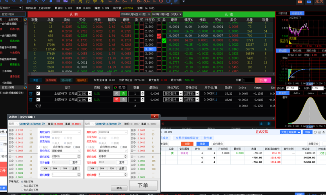Viewport: 326px width, 195px height.
Task: Select delta tab in probability chart panel
Action: click(x=296, y=93)
